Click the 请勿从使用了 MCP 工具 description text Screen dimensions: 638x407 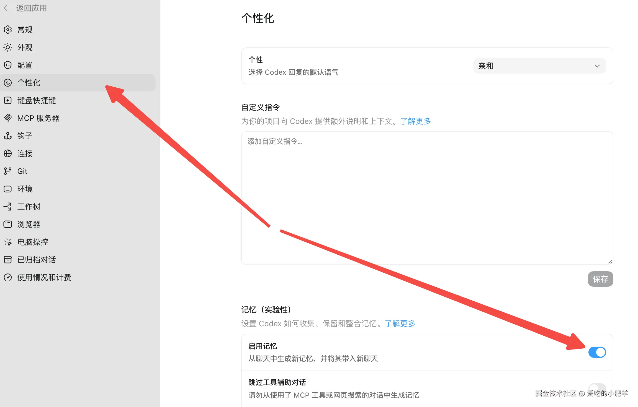pos(334,395)
